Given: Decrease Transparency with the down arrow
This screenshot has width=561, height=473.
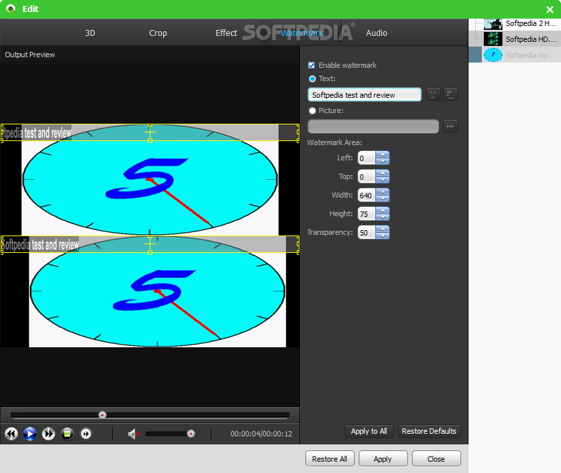Looking at the screenshot, I should [383, 236].
